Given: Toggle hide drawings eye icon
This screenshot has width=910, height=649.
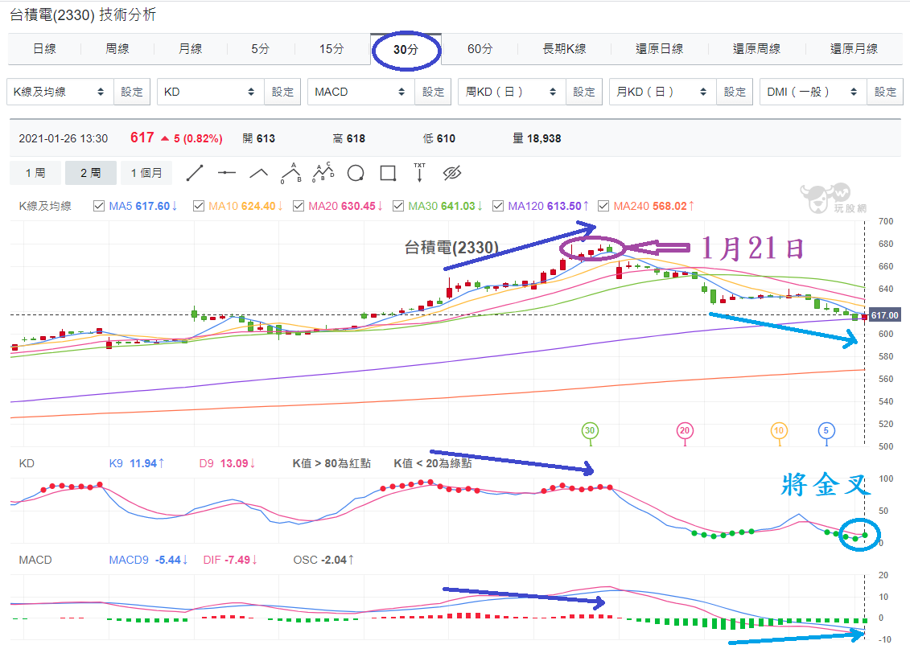Looking at the screenshot, I should pos(451,173).
